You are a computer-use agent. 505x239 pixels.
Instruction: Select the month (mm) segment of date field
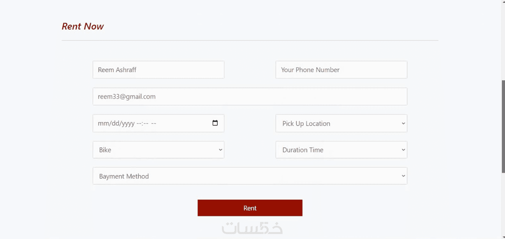[103, 124]
